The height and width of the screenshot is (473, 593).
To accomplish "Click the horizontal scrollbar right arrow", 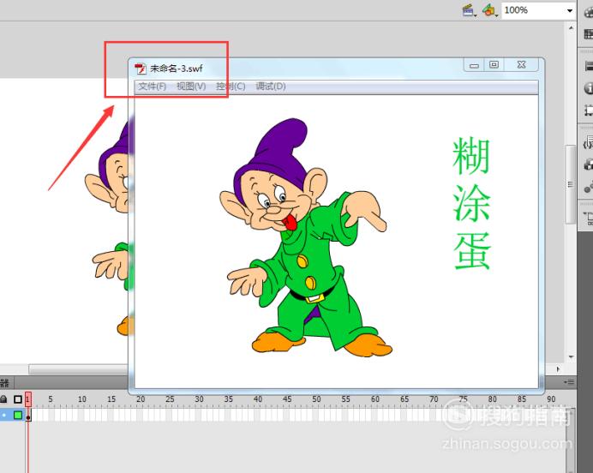I will tap(558, 369).
